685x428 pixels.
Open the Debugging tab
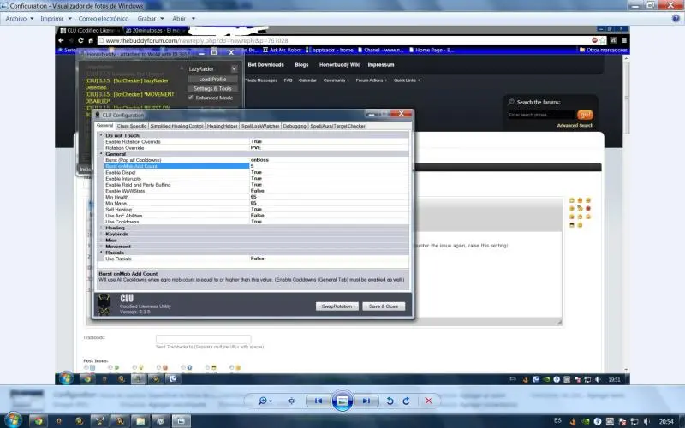pos(294,126)
